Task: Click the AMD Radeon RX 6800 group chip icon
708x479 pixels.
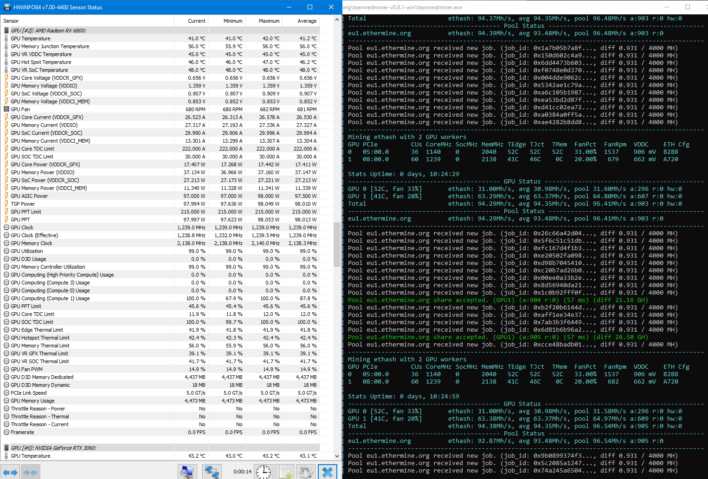Action: click(x=6, y=31)
